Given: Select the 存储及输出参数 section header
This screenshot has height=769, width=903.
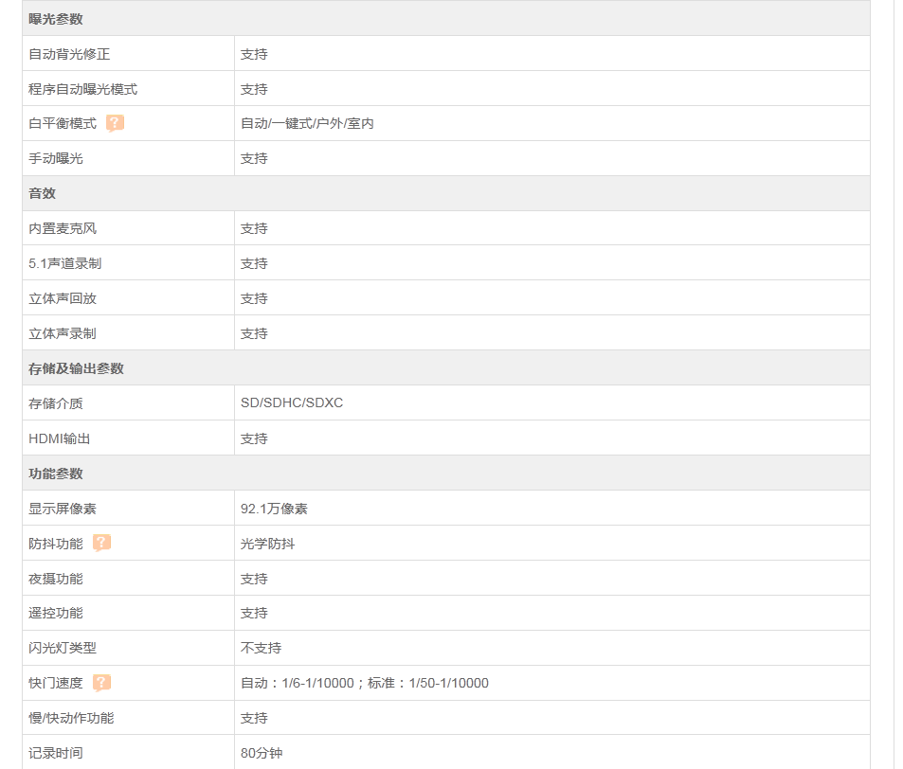Looking at the screenshot, I should [x=446, y=368].
